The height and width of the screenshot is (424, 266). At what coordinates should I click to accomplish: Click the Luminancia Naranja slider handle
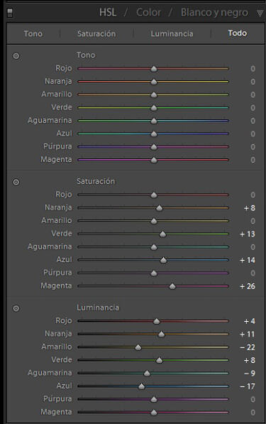(161, 335)
